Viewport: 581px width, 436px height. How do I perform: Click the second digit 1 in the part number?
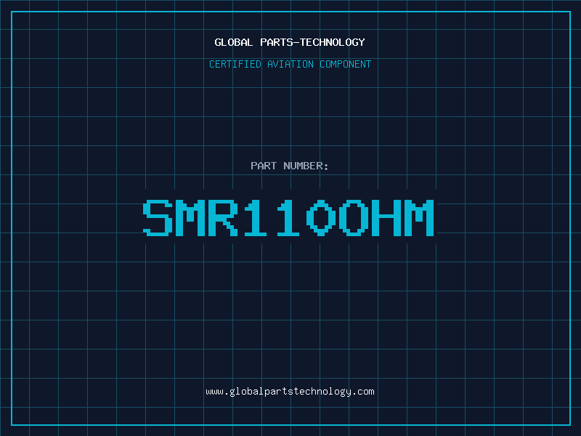click(x=288, y=218)
